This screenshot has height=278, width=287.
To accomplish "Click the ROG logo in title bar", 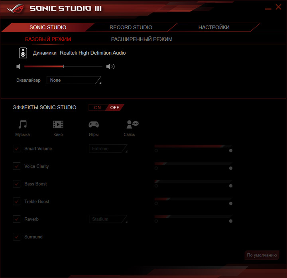I will 16,8.
